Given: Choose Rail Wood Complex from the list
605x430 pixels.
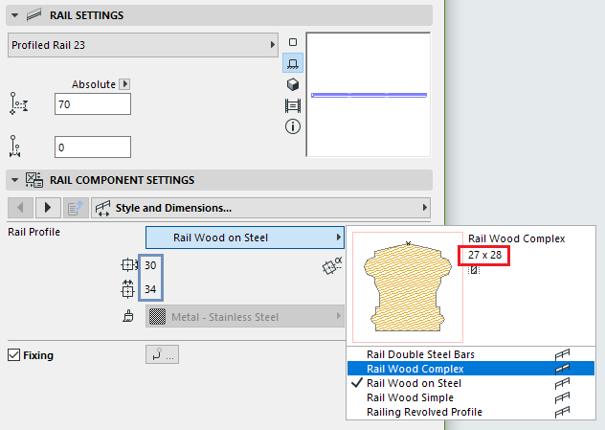Looking at the screenshot, I should 415,369.
